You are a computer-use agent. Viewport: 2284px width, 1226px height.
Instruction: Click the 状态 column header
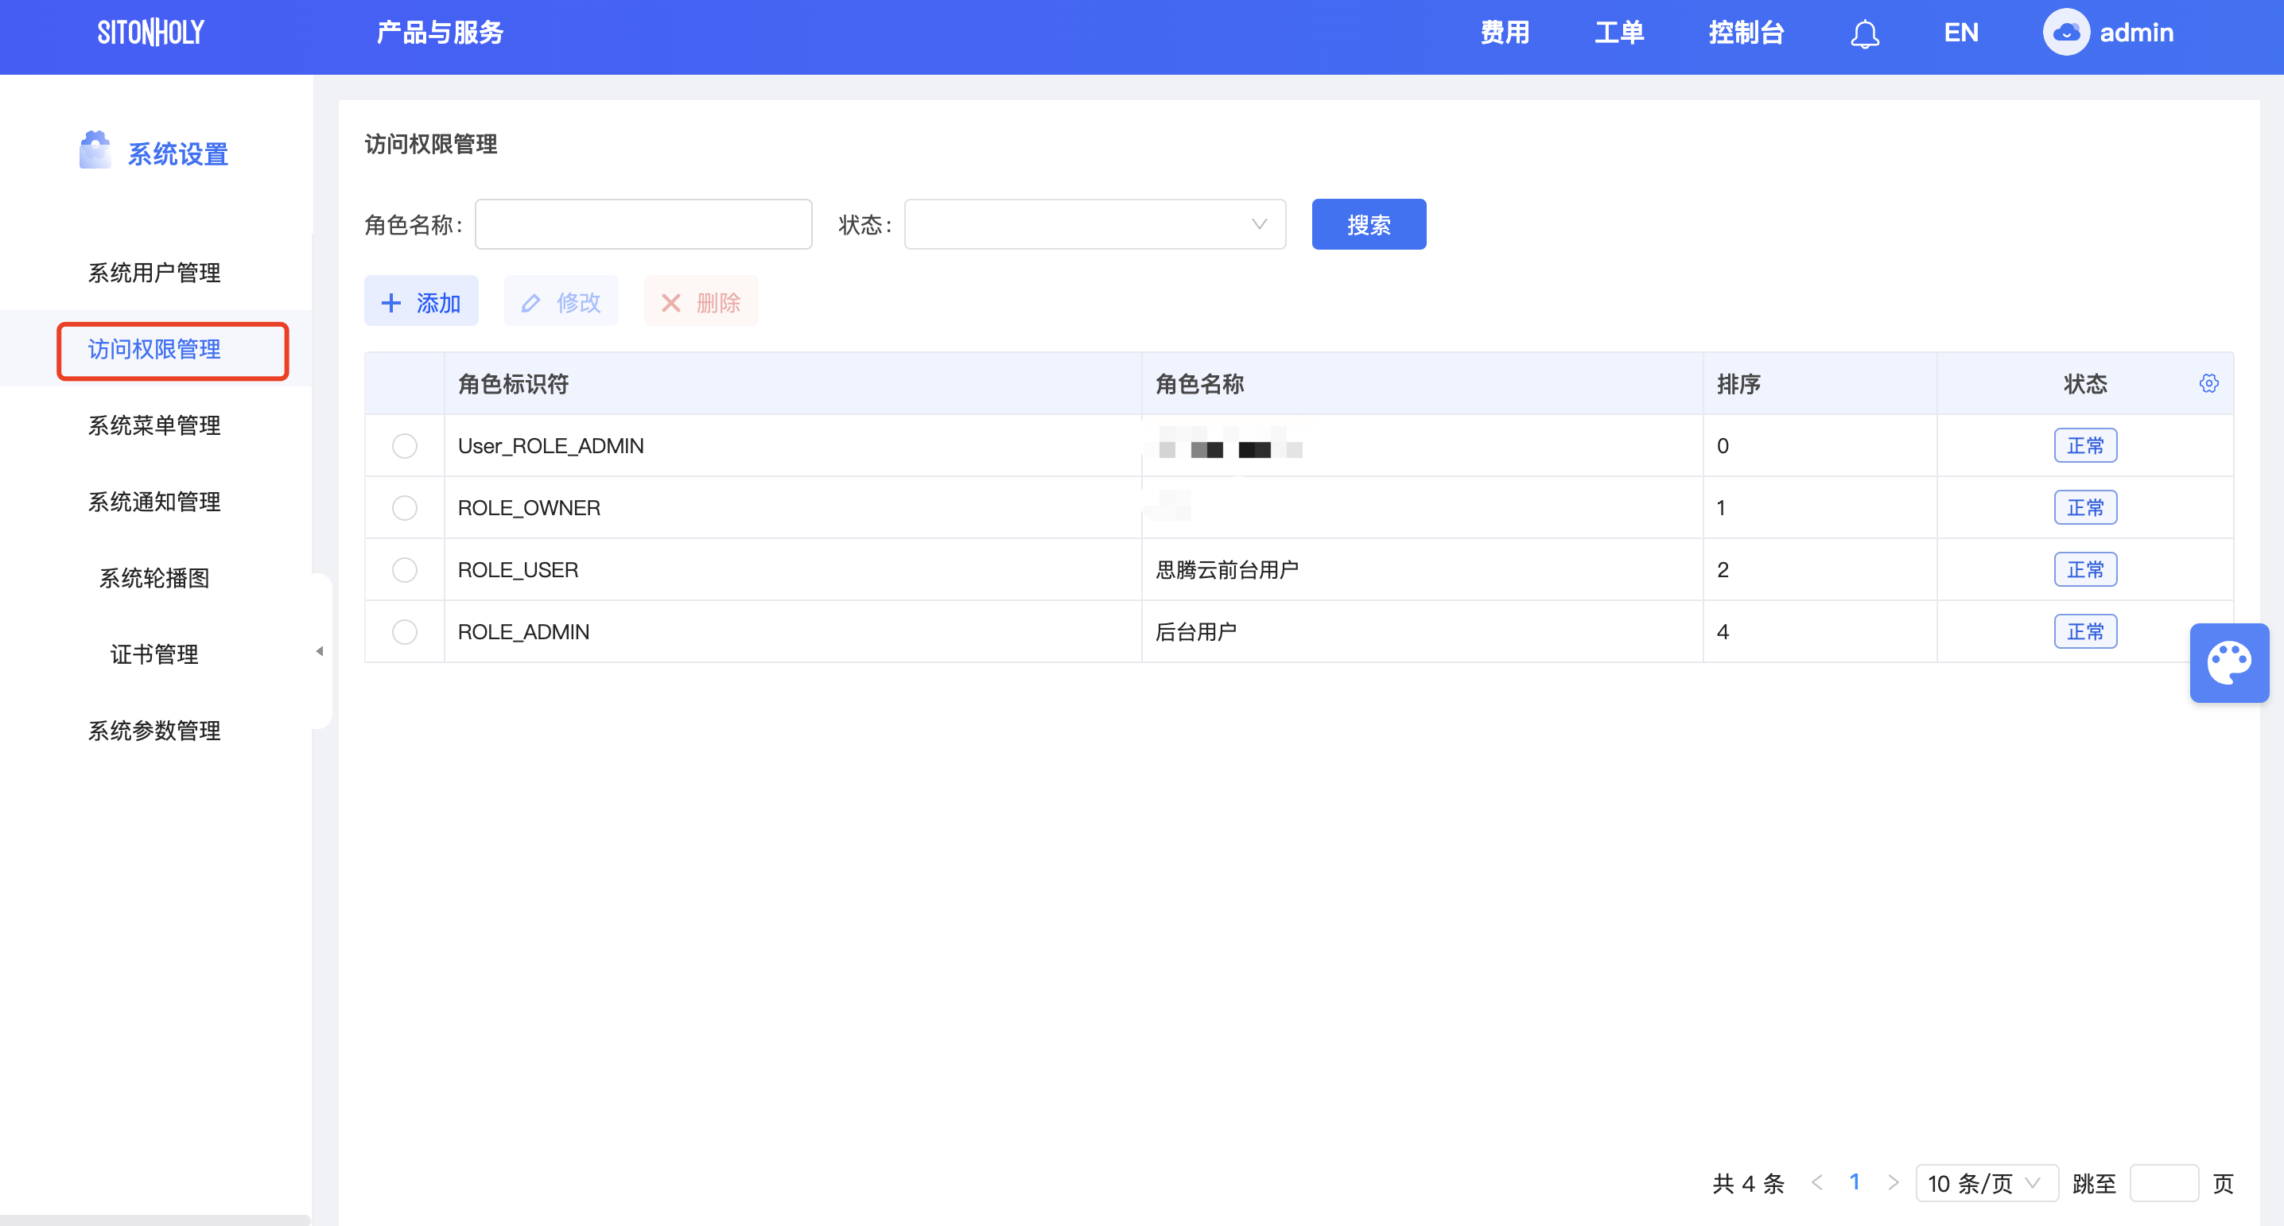2085,384
